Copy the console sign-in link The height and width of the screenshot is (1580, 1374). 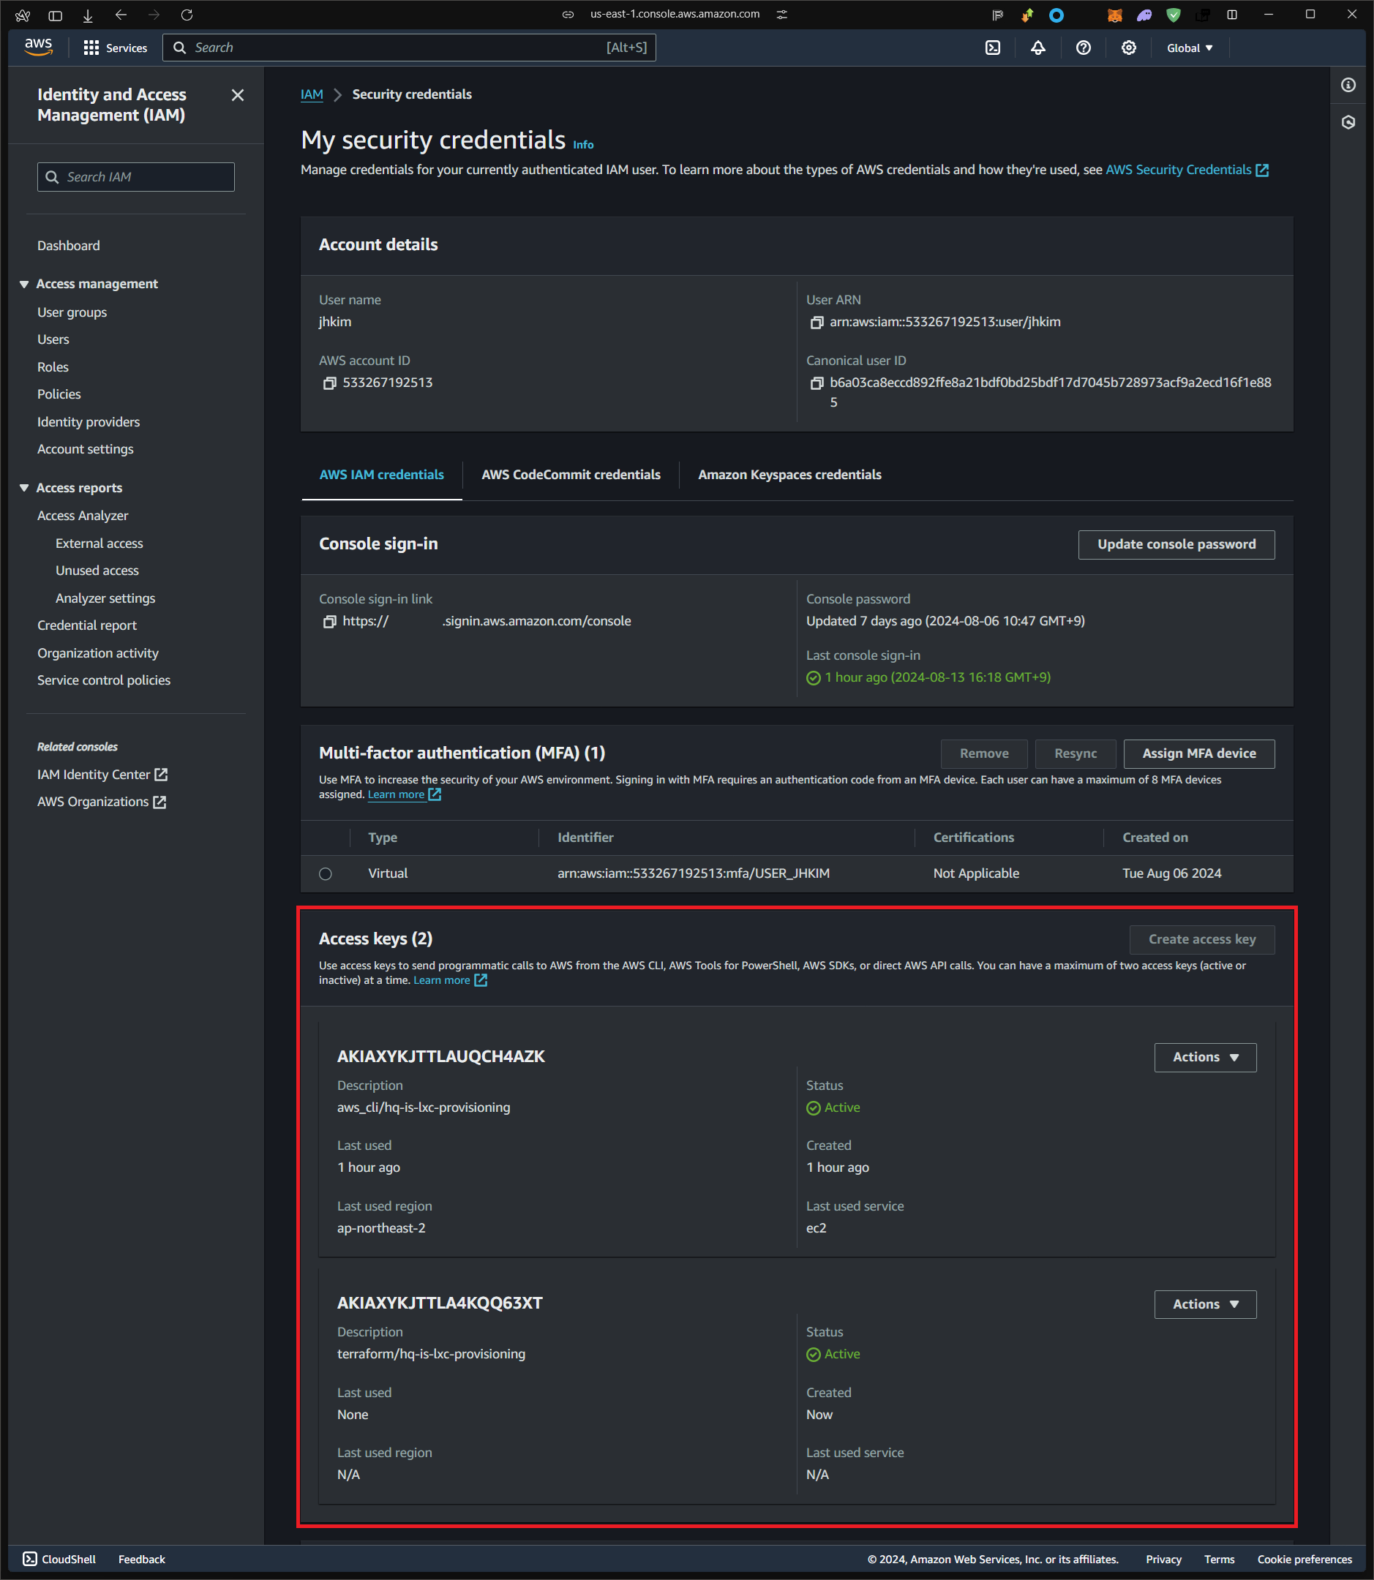coord(329,622)
